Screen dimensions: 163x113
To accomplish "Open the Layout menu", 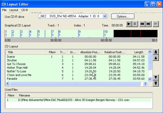I will coord(14,10).
